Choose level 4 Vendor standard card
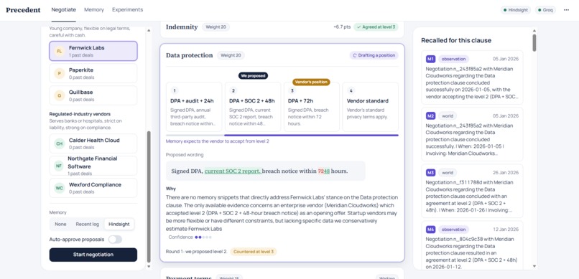The image size is (579, 279). (371, 107)
